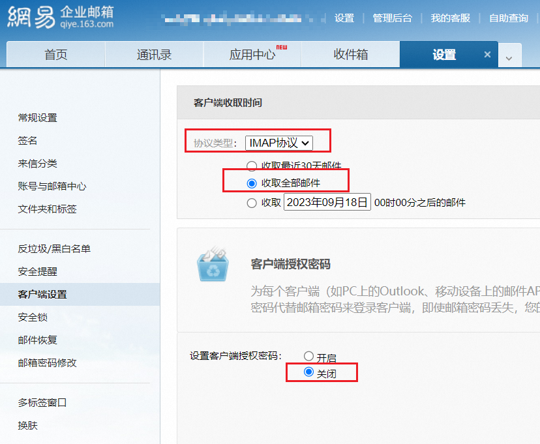Enable client authorization password 开启

click(309, 356)
